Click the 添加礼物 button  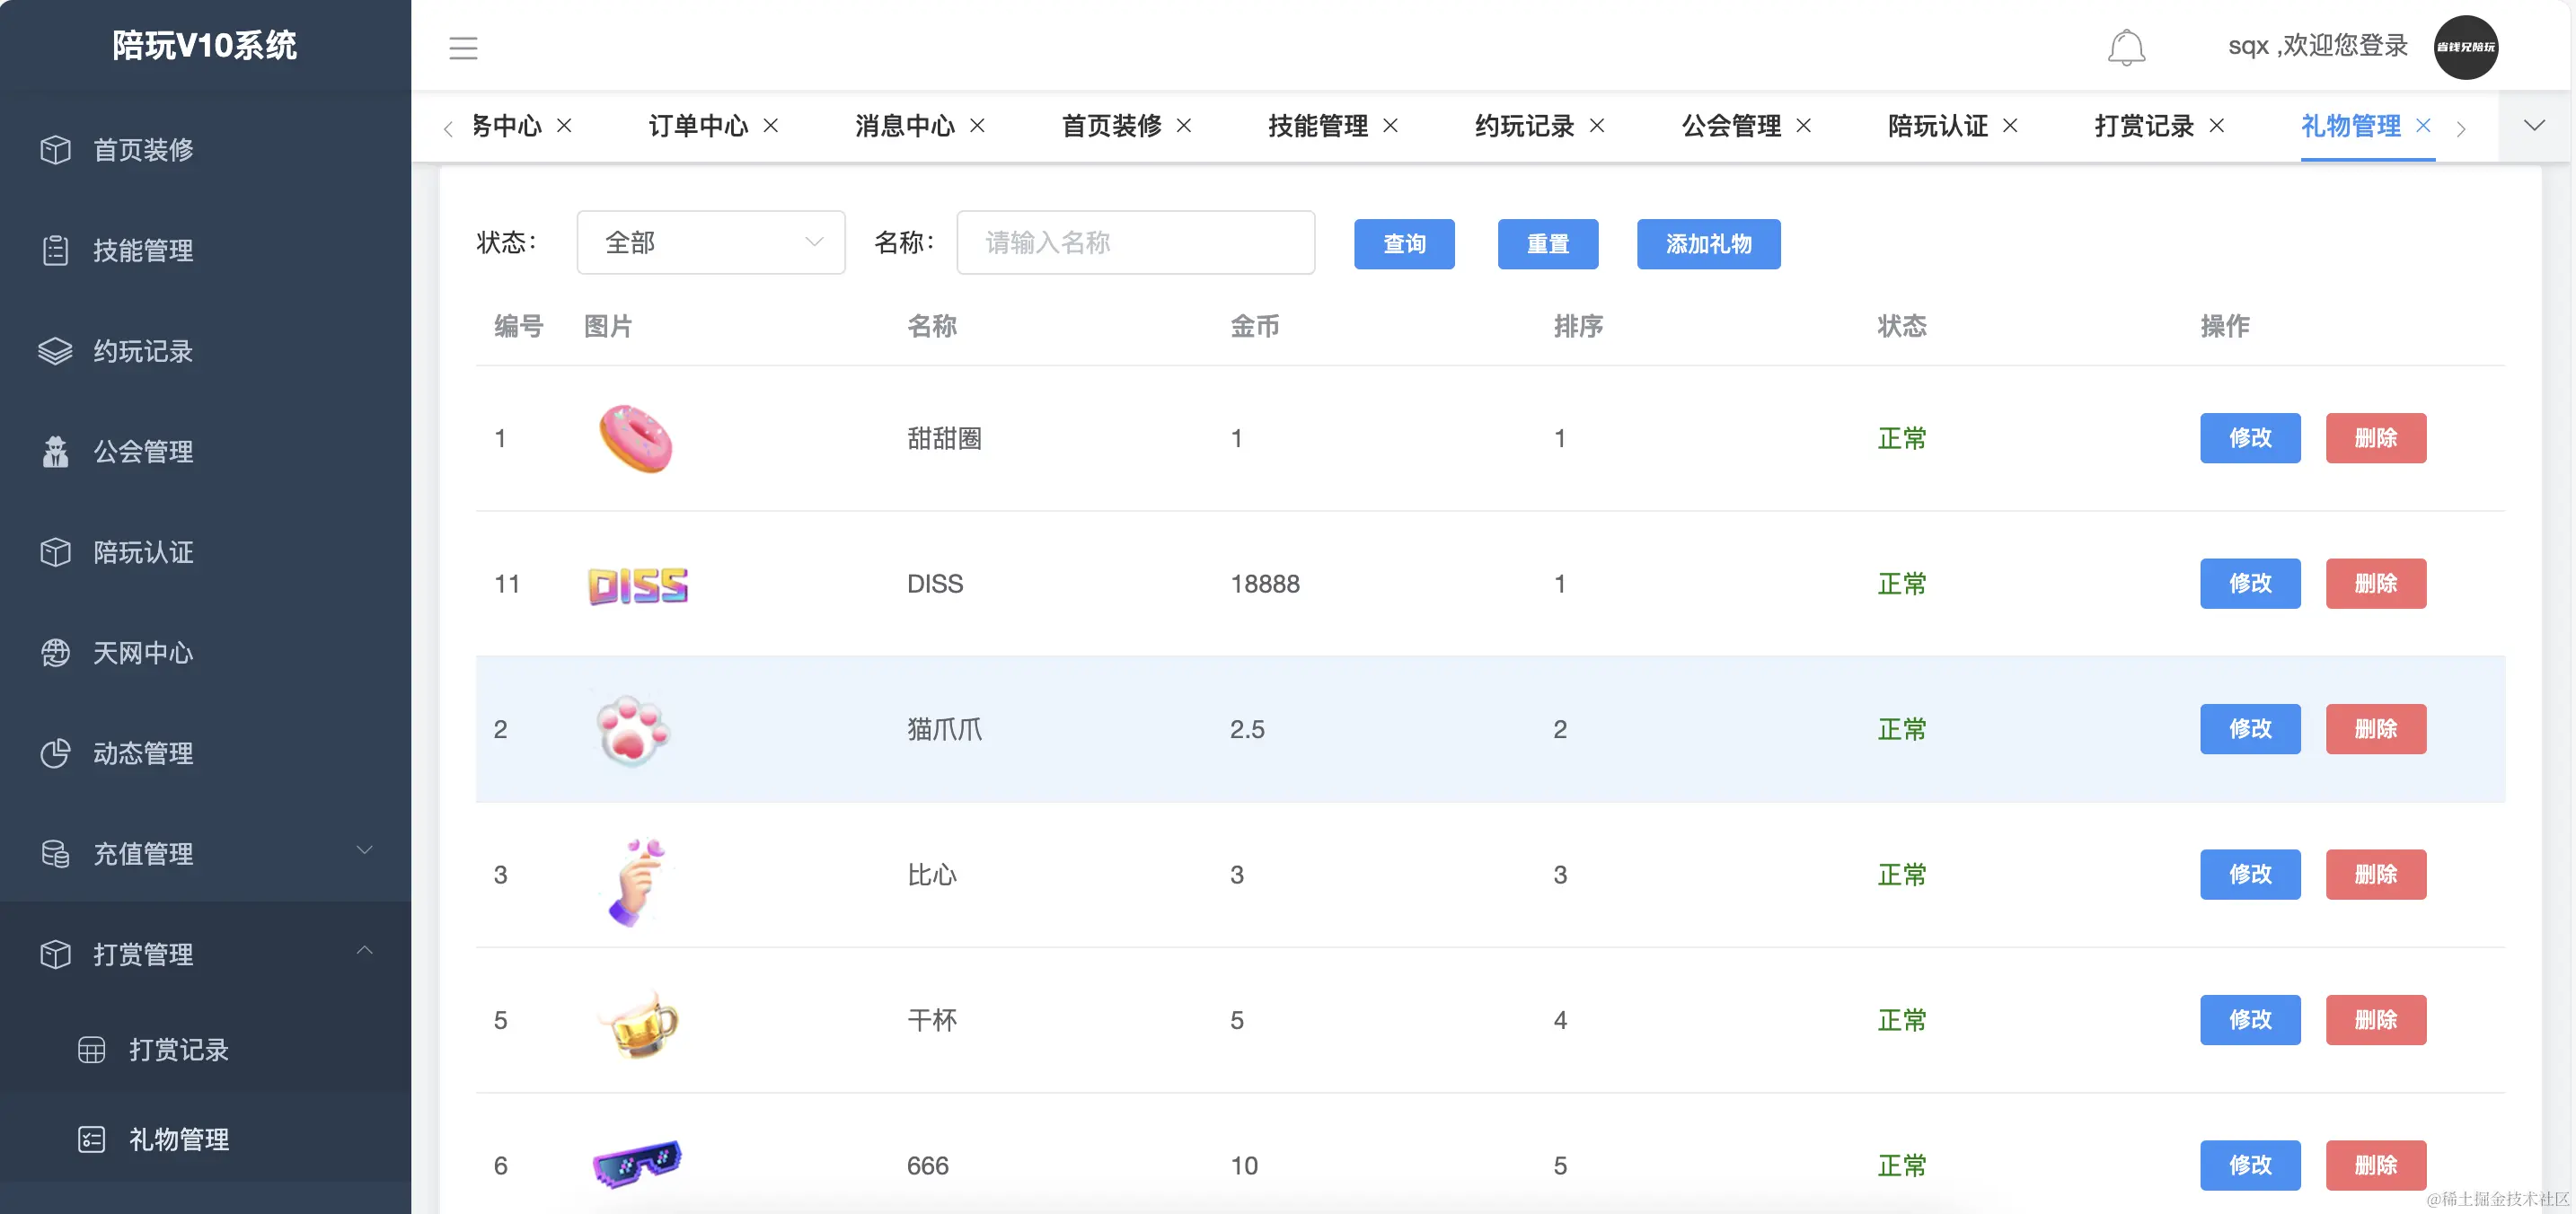click(x=1707, y=244)
